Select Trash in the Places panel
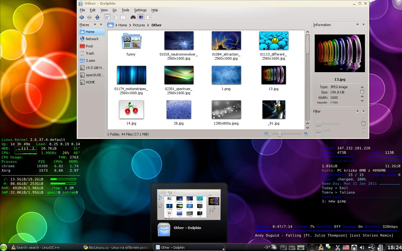Screen dimensions: 402x251 click(90, 53)
